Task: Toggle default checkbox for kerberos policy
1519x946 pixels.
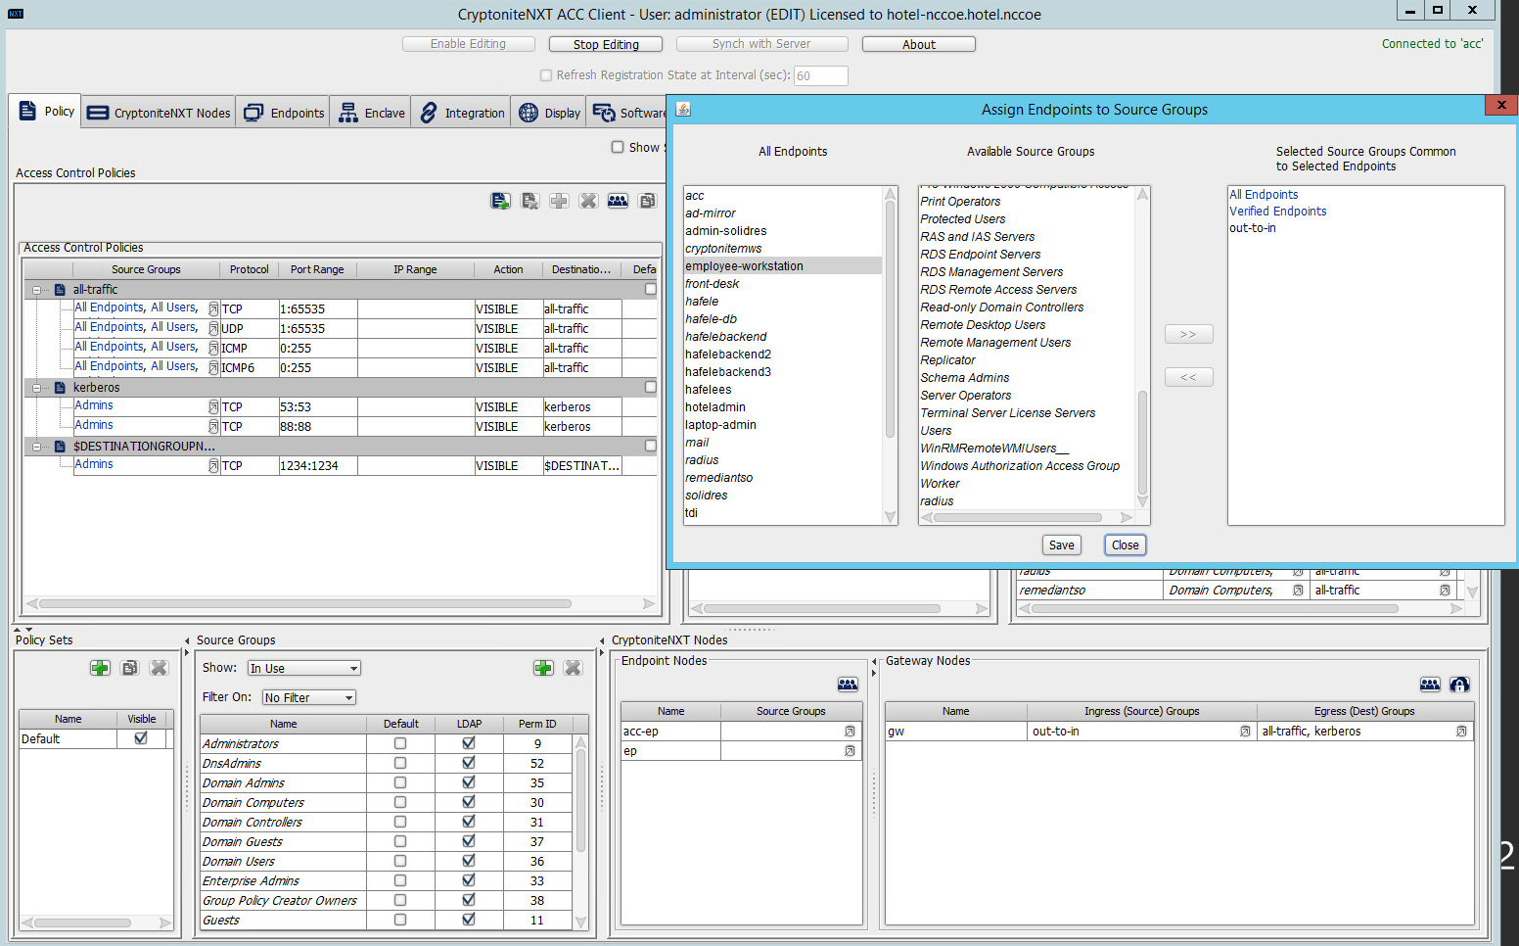Action: click(650, 387)
